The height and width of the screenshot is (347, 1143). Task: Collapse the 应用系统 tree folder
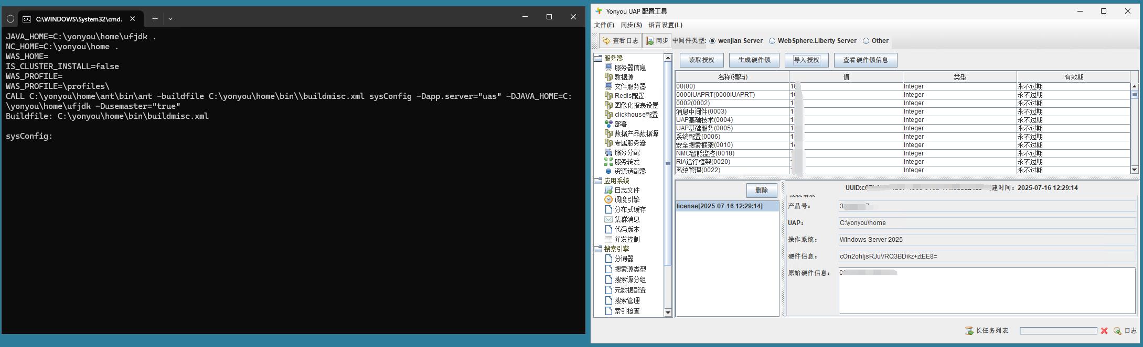[x=598, y=181]
